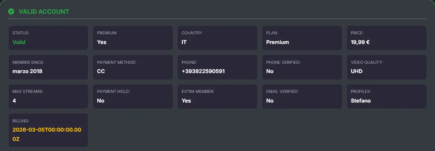The height and width of the screenshot is (151, 435).
Task: Click the PROFILES label
Action: (x=361, y=91)
